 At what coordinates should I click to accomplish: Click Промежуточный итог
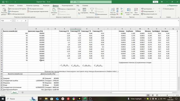(149, 14)
